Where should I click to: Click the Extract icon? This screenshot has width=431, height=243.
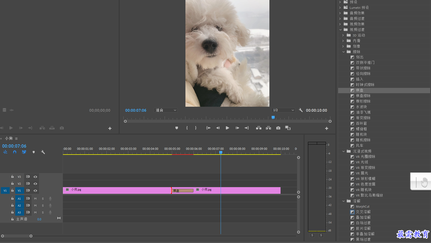pos(268,128)
